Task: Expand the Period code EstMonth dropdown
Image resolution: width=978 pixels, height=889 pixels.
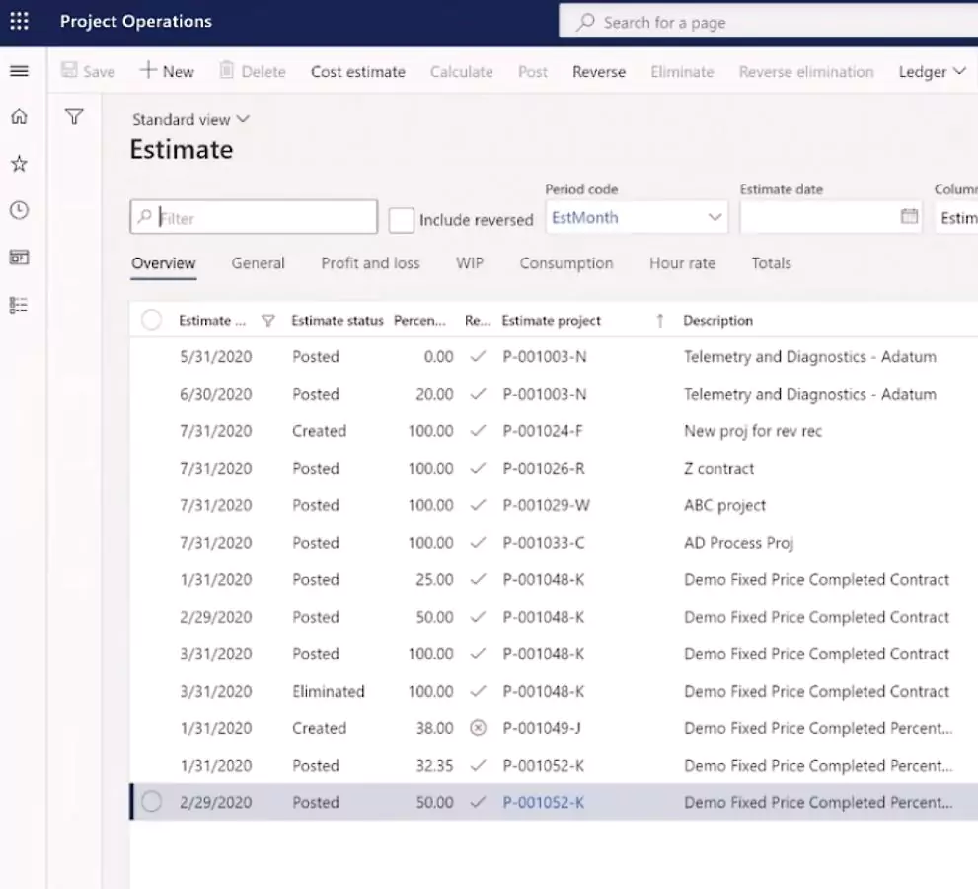Action: tap(715, 218)
